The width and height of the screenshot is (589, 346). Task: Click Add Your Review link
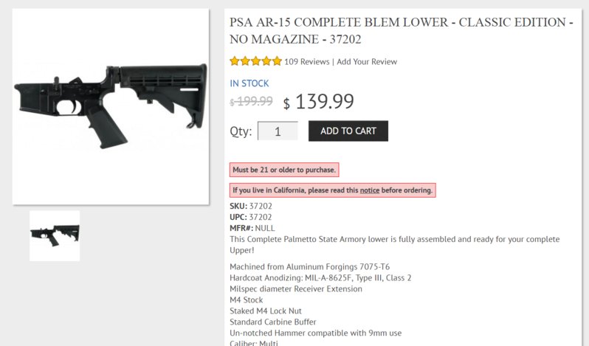(367, 61)
